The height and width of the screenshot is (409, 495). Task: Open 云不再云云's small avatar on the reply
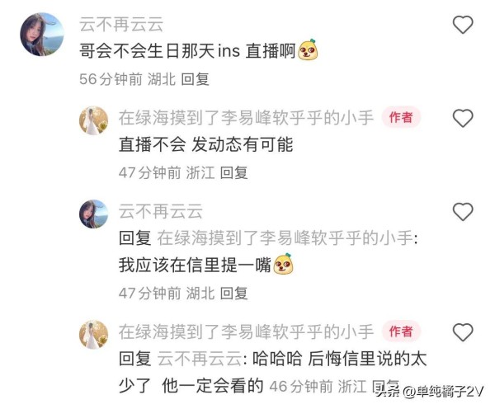[93, 214]
